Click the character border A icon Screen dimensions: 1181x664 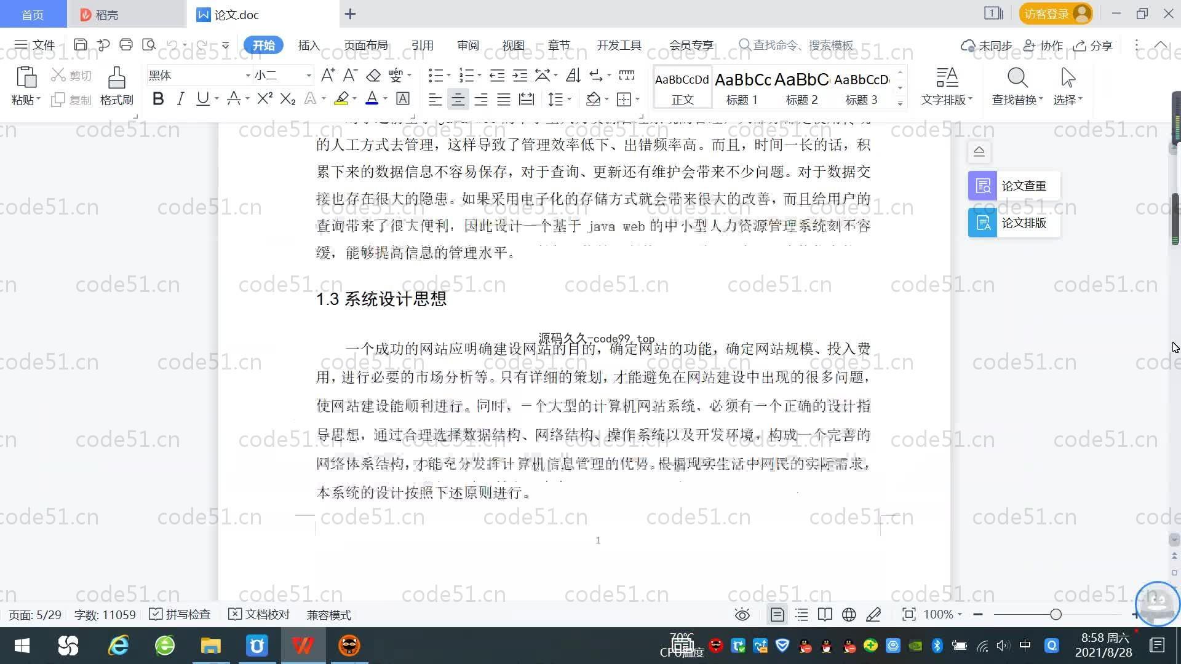[x=403, y=99]
